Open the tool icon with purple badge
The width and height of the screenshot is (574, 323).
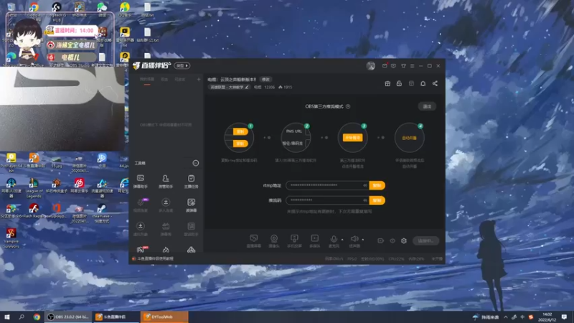click(x=140, y=205)
